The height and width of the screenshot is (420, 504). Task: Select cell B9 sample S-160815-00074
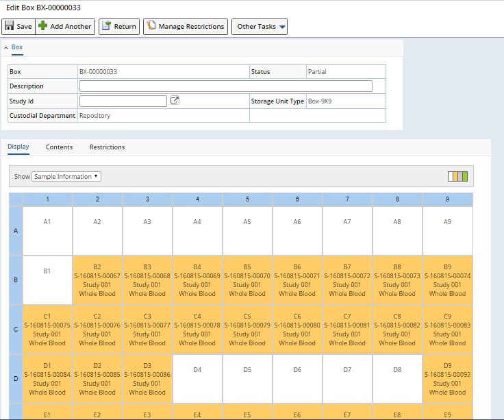pos(448,280)
